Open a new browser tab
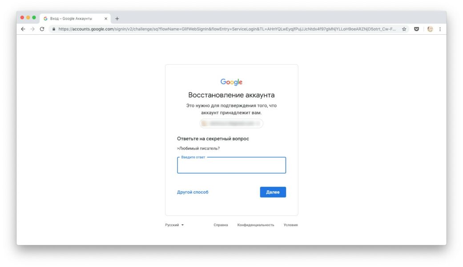Image resolution: width=463 pixels, height=267 pixels. coord(116,19)
